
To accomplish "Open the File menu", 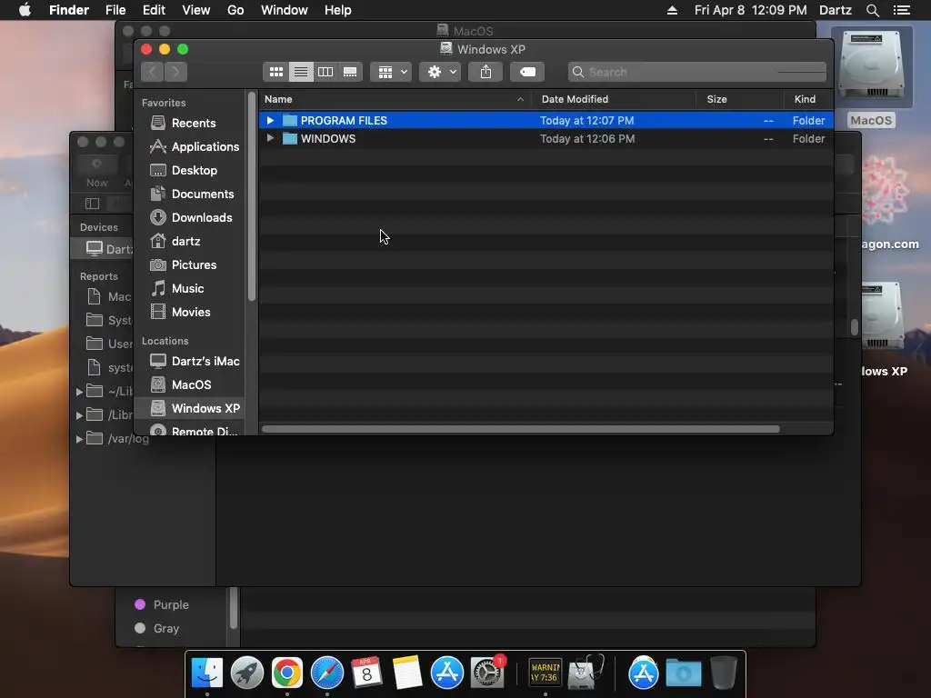I will point(115,10).
